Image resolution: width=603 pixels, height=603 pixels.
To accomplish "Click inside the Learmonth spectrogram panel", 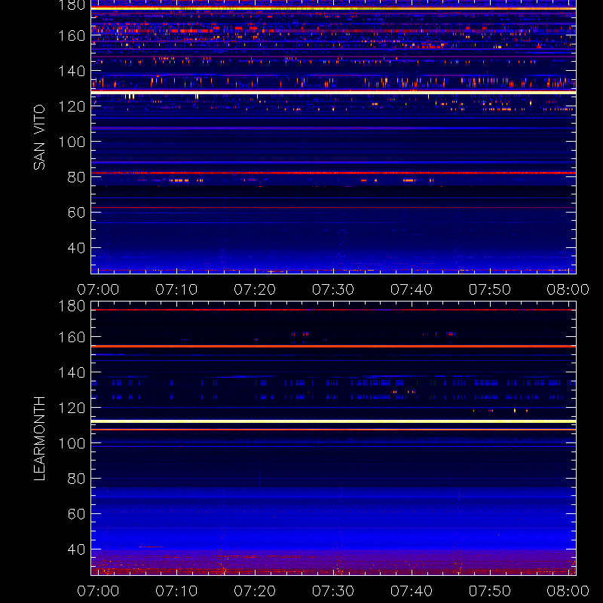I will click(x=333, y=439).
